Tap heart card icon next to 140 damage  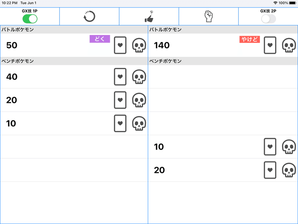click(270, 45)
